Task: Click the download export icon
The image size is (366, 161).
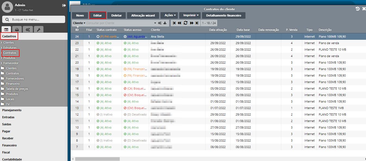Action: [165, 23]
